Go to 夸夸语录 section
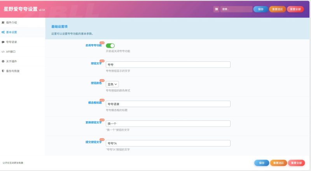The height and width of the screenshot is (171, 311). pyautogui.click(x=23, y=42)
